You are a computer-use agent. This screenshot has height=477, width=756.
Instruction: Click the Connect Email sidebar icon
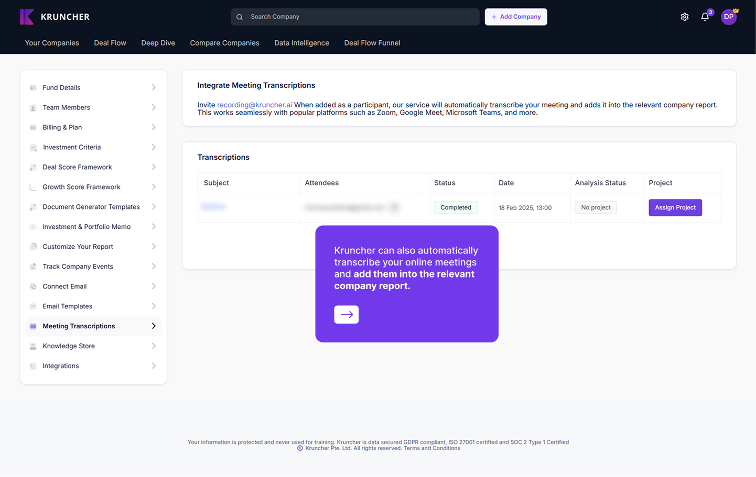(x=33, y=286)
